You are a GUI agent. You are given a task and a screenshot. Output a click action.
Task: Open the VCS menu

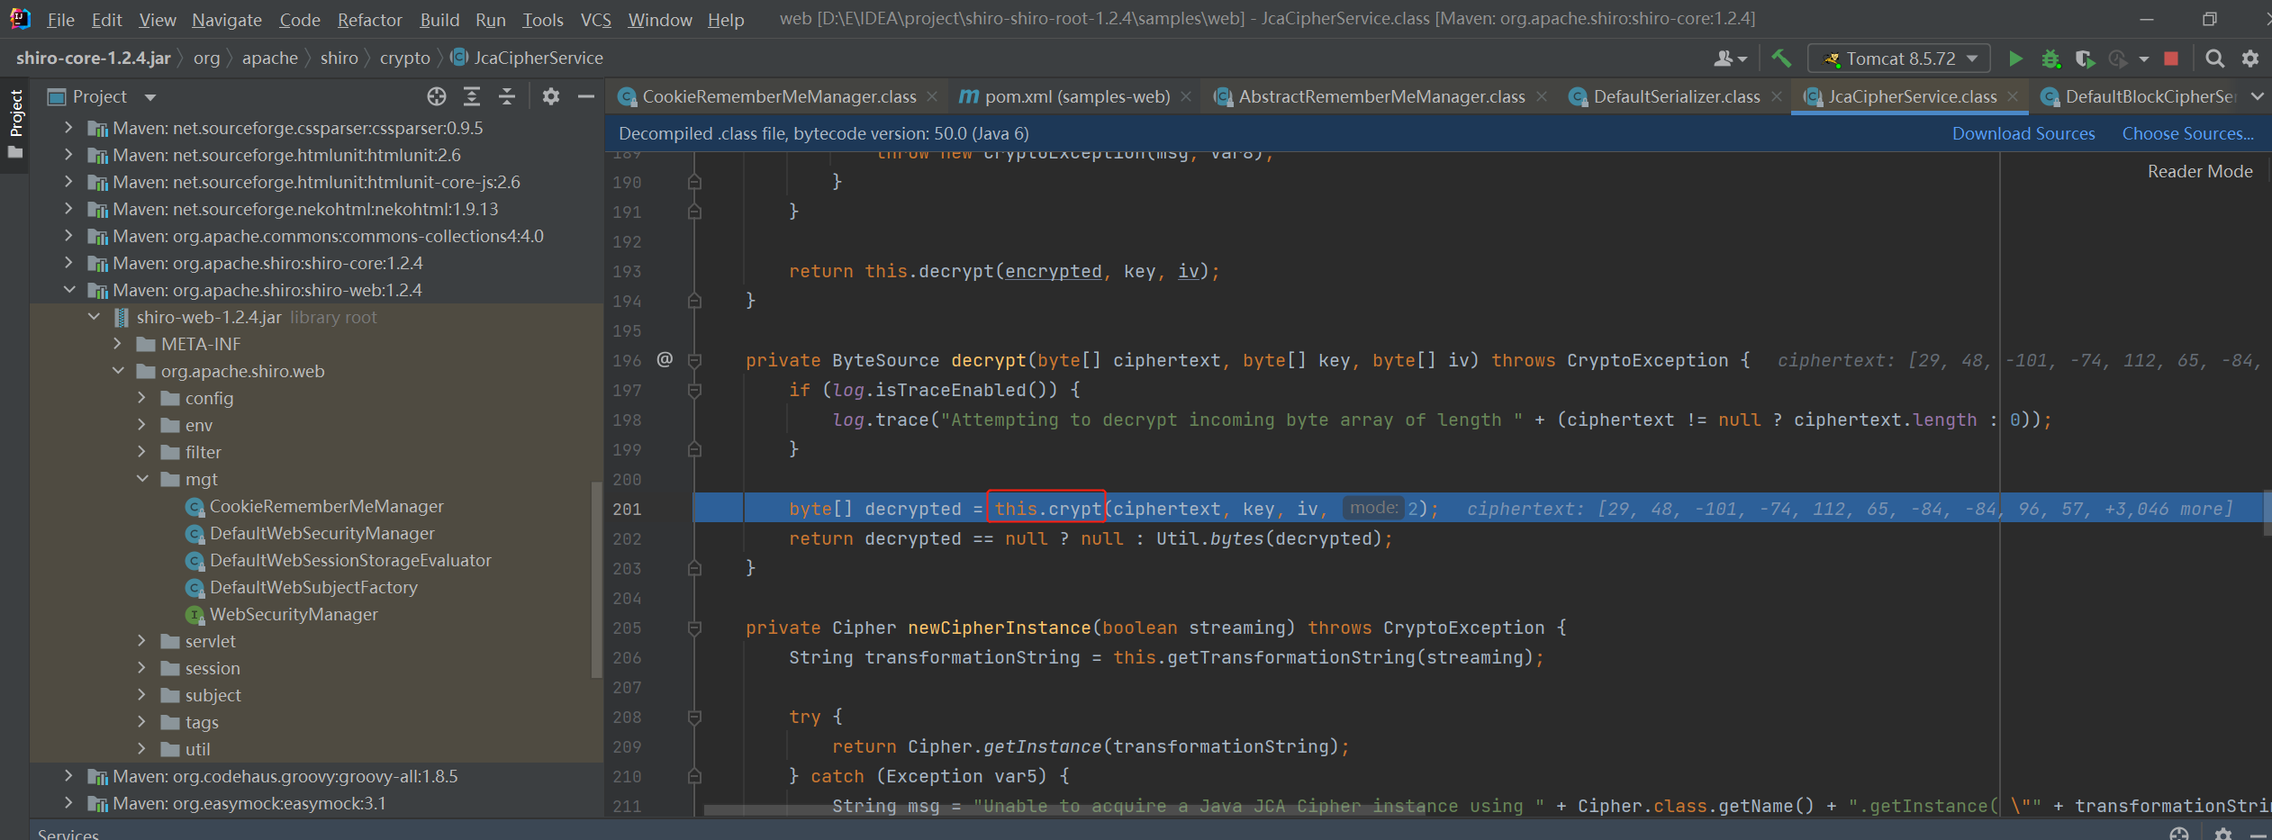tap(595, 20)
